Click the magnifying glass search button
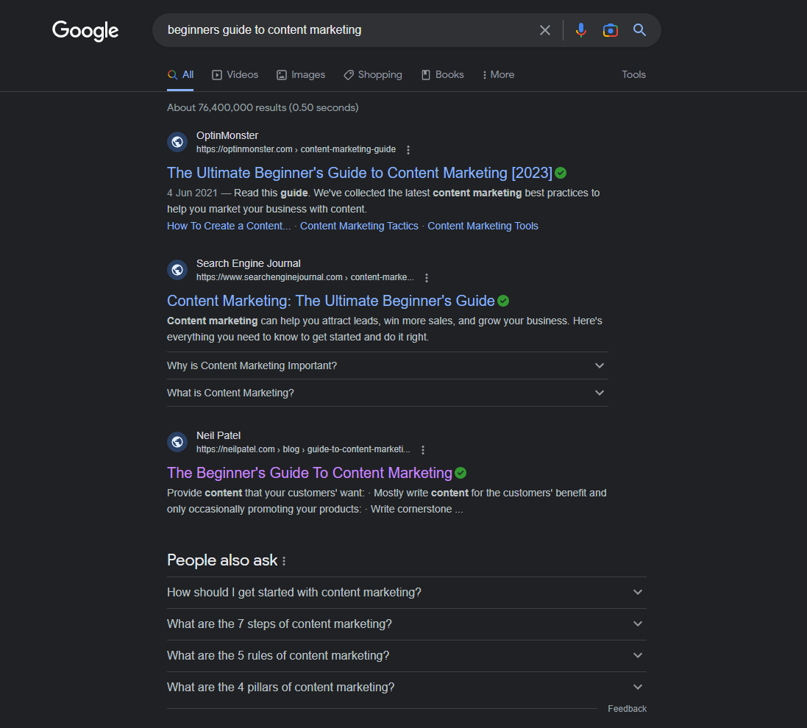This screenshot has height=728, width=807. [639, 30]
